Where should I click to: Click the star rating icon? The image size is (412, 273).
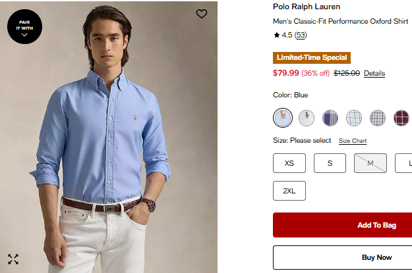point(277,35)
